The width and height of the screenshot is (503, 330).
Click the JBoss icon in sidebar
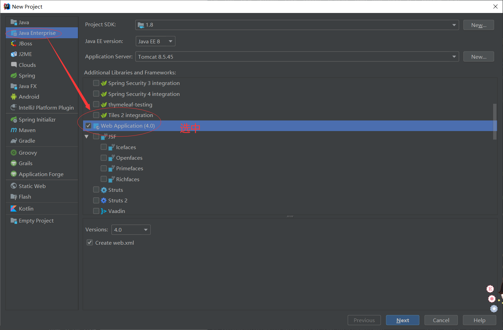[14, 43]
